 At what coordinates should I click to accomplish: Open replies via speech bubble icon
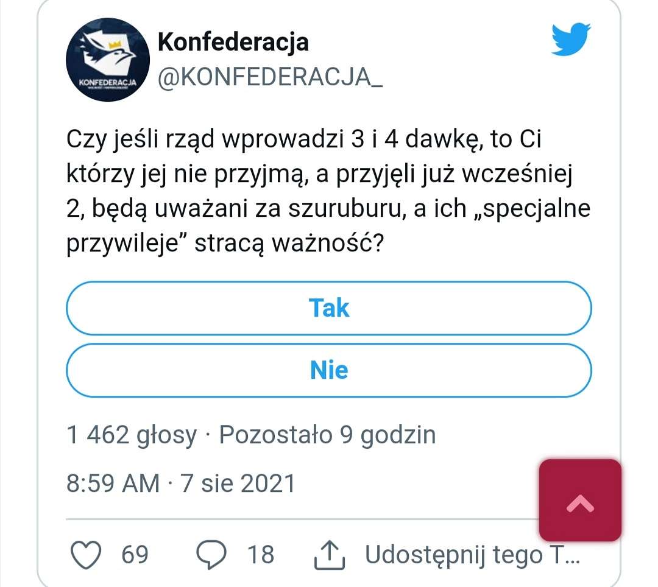pos(211,554)
